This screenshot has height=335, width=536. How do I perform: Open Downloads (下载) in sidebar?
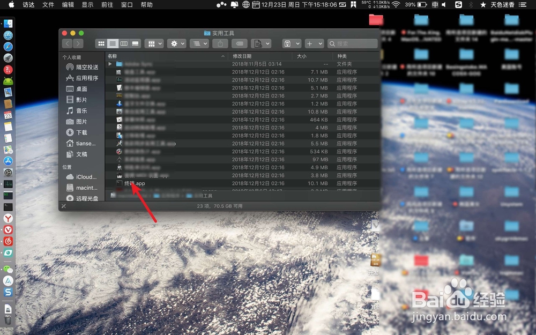77,132
